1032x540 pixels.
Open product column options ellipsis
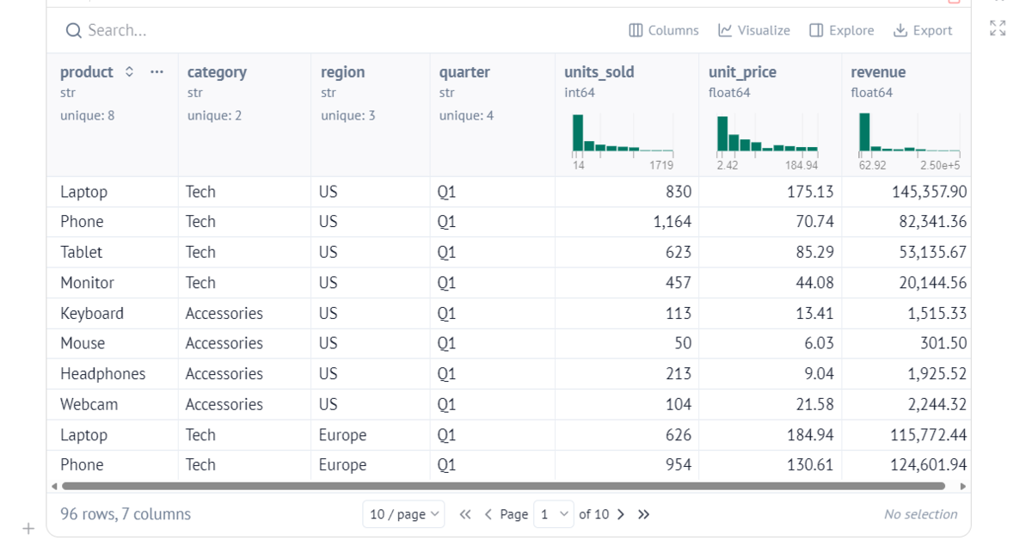157,72
